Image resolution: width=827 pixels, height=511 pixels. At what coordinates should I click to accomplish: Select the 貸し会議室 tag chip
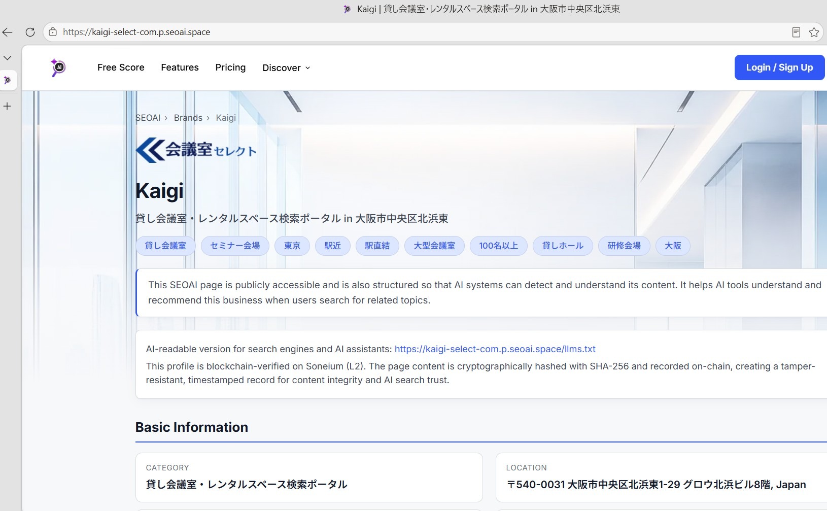[x=165, y=246]
